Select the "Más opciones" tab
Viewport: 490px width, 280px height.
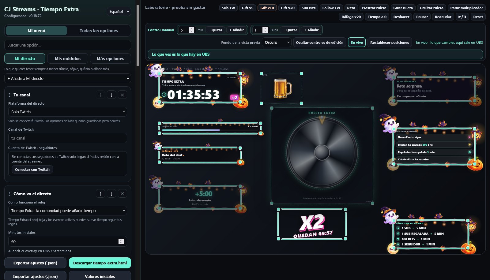click(x=111, y=58)
